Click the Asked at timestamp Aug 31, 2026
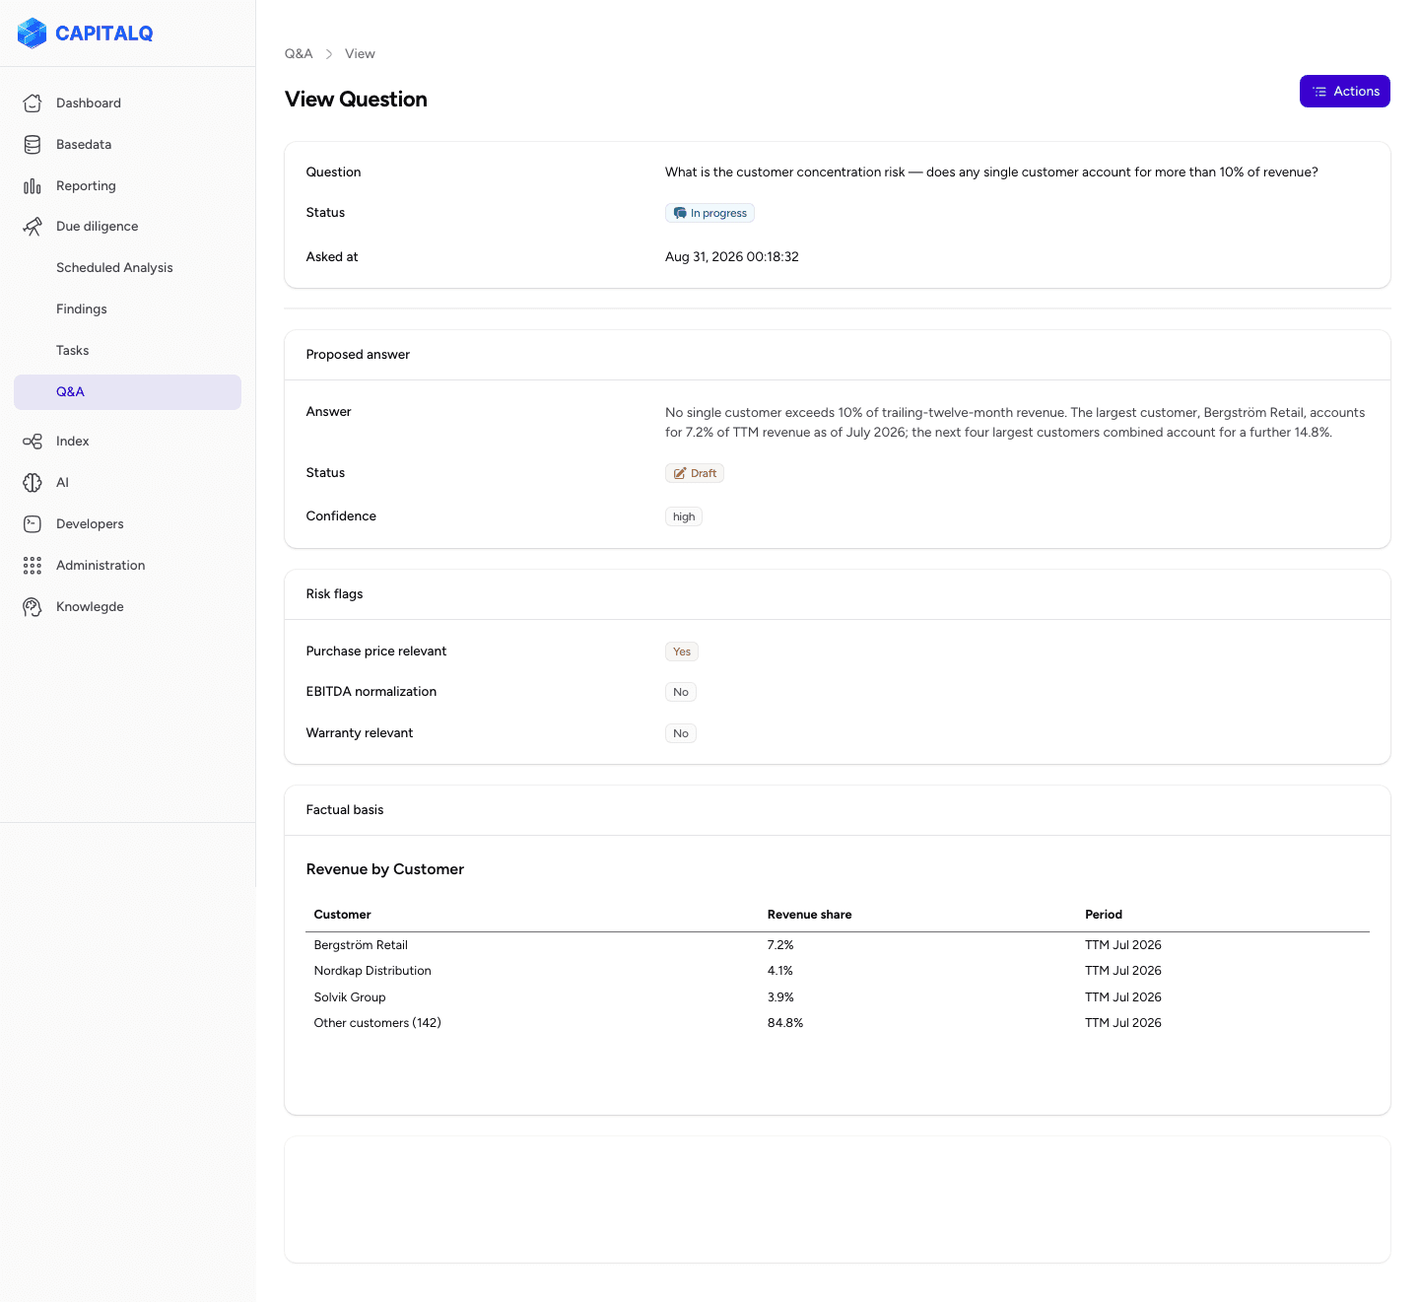 [732, 257]
